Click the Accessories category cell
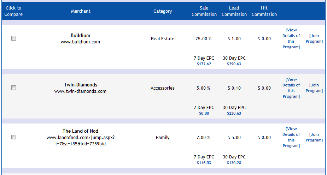Image resolution: width=327 pixels, height=175 pixels. click(163, 88)
